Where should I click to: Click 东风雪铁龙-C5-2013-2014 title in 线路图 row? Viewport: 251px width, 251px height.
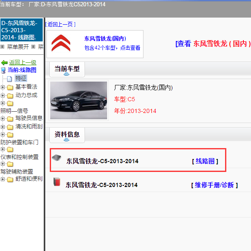click(x=102, y=161)
